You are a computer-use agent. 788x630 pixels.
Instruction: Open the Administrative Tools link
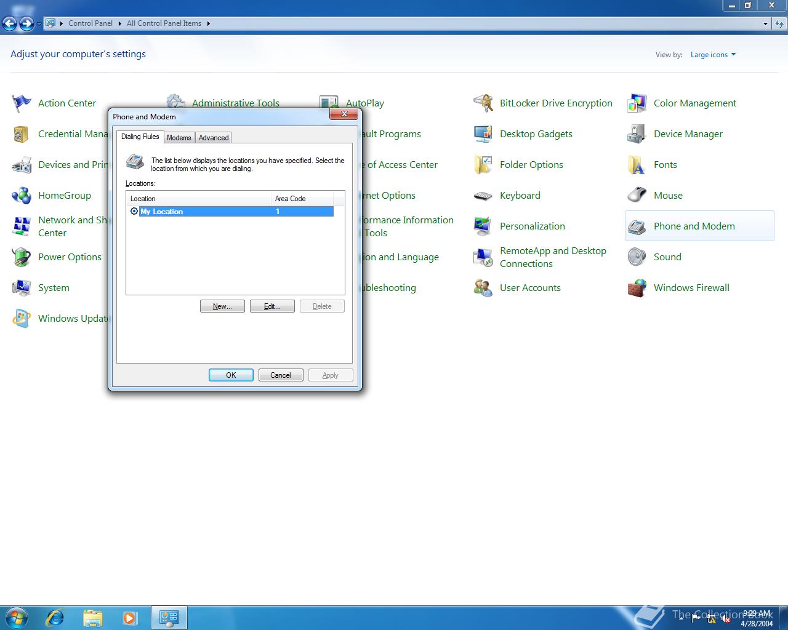point(236,103)
